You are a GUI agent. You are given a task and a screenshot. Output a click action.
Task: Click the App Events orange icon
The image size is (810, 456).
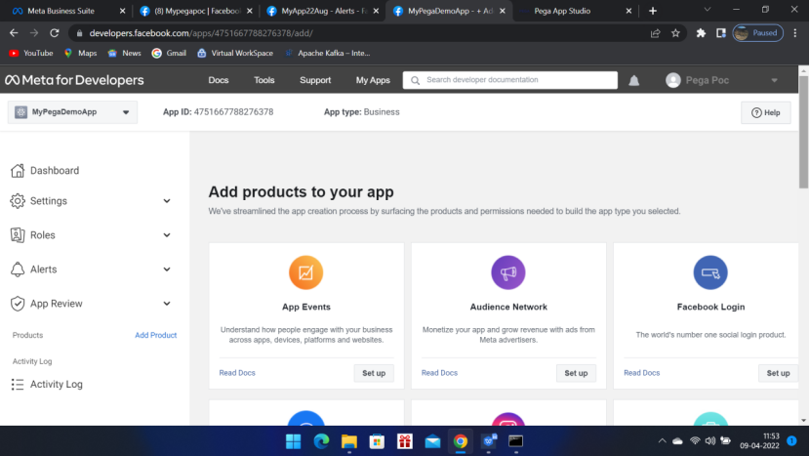[x=305, y=272]
